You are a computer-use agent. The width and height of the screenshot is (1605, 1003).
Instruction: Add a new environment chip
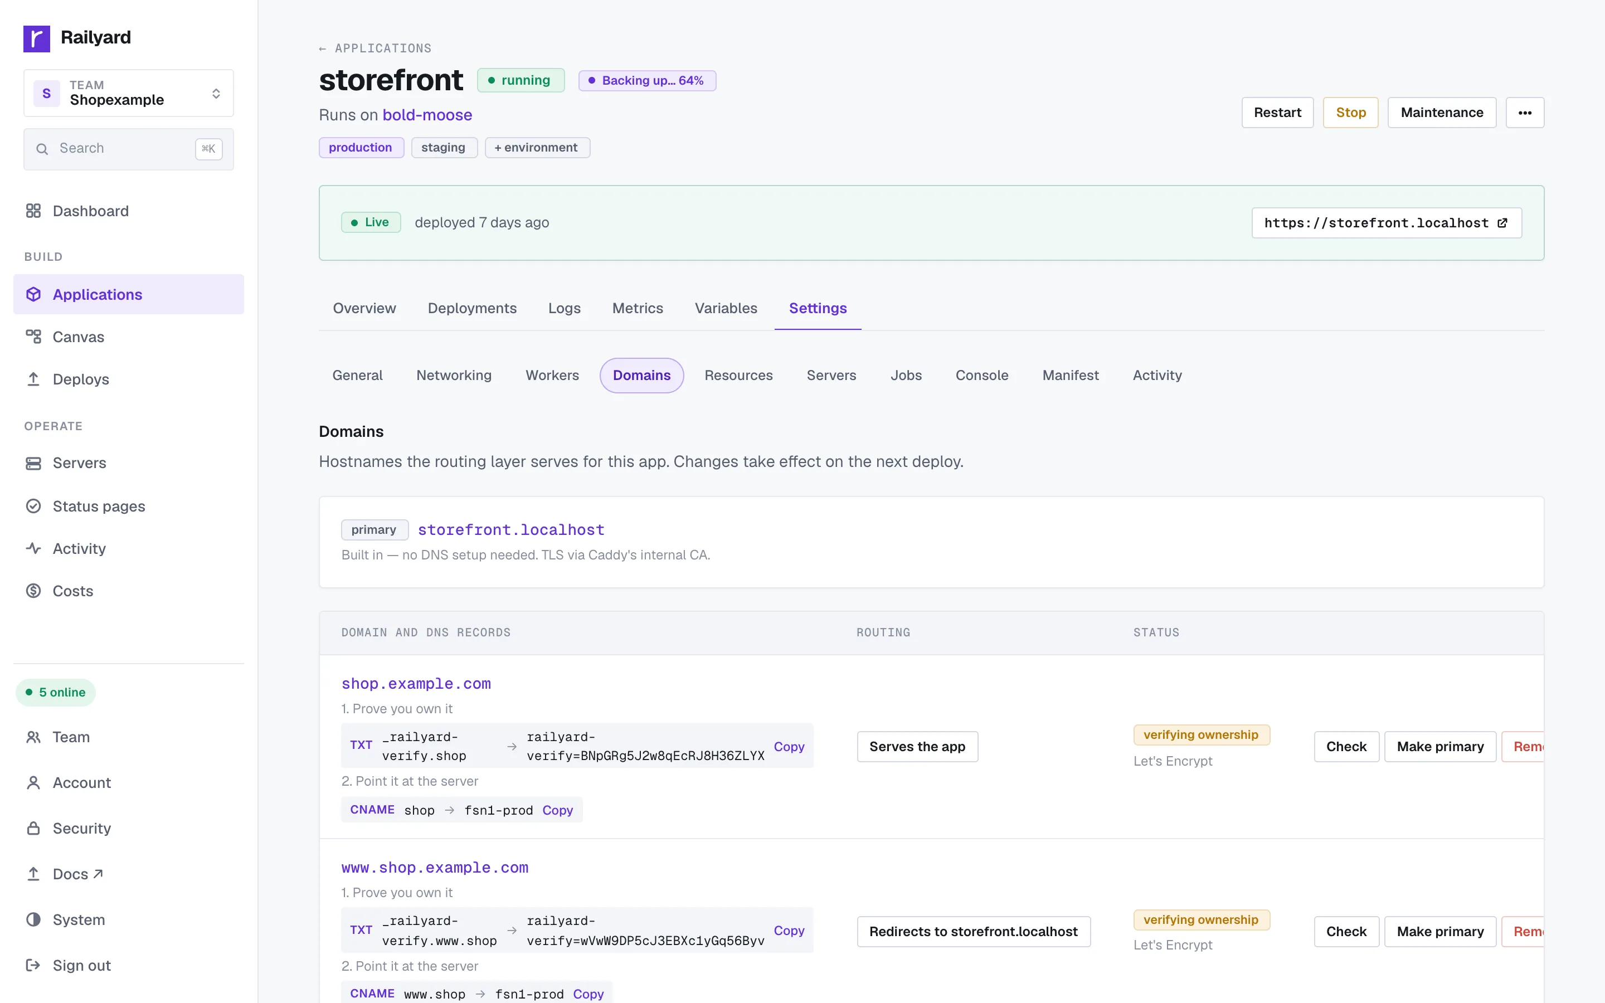[537, 147]
